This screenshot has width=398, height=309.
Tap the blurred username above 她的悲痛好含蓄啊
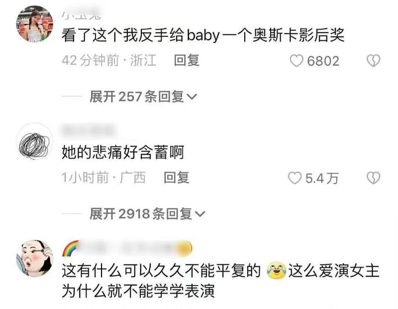coord(89,130)
